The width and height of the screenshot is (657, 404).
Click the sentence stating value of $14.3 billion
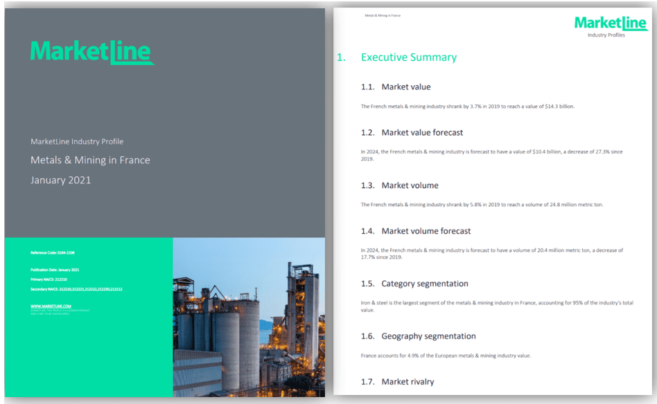[468, 107]
